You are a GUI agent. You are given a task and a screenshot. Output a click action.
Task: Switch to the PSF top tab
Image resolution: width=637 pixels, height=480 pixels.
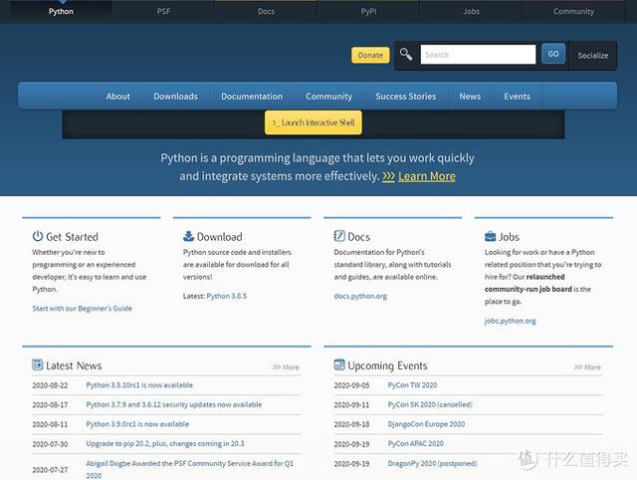163,11
